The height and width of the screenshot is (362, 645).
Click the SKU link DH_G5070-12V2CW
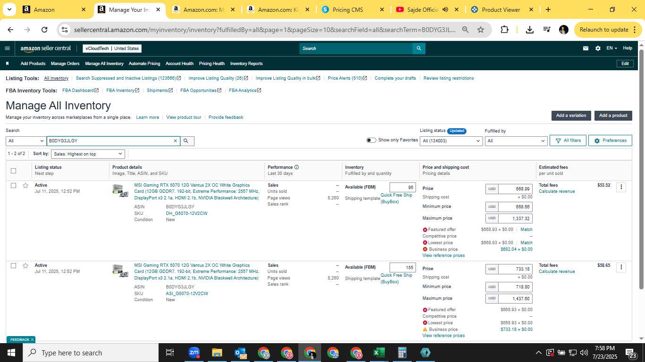(187, 213)
